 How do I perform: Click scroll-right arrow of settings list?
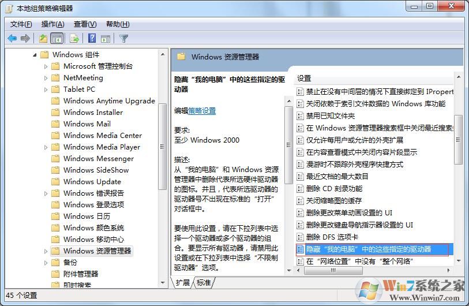click(x=448, y=270)
